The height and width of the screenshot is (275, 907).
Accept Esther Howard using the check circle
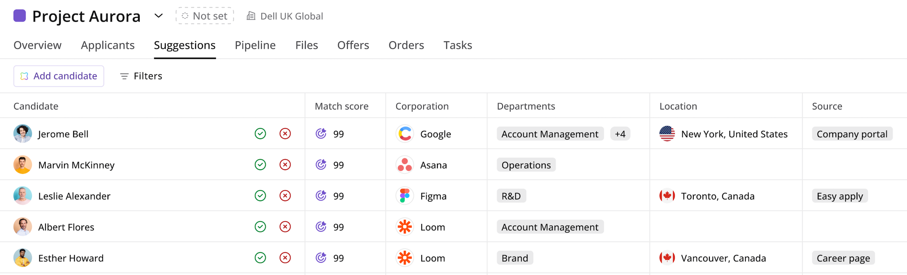260,258
